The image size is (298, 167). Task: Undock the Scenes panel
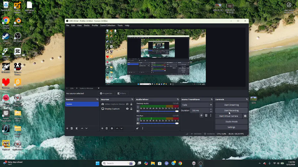97,99
